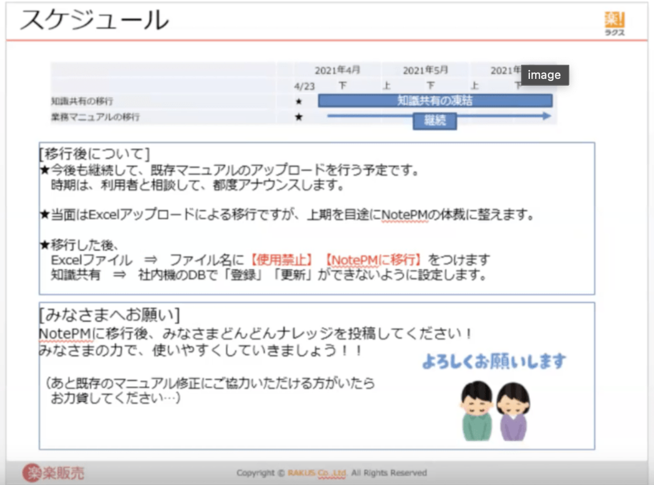Click the RAKUS Co., Ltd. copyright text
The height and width of the screenshot is (485, 654).
[332, 473]
